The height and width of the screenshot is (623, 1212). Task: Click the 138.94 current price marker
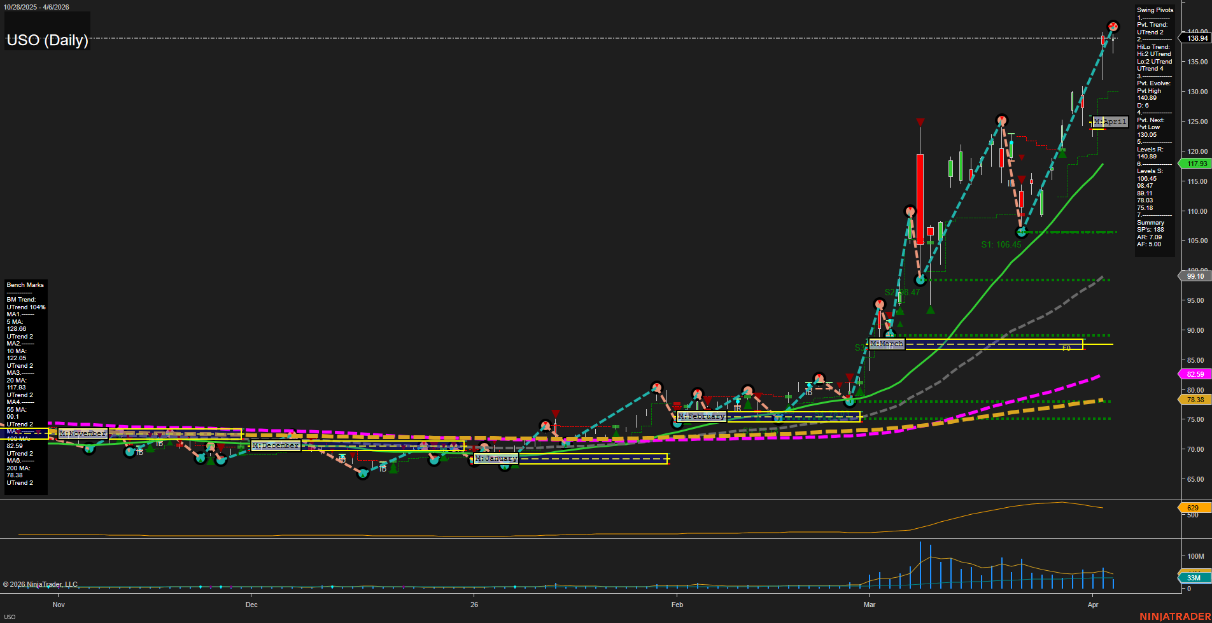1197,38
